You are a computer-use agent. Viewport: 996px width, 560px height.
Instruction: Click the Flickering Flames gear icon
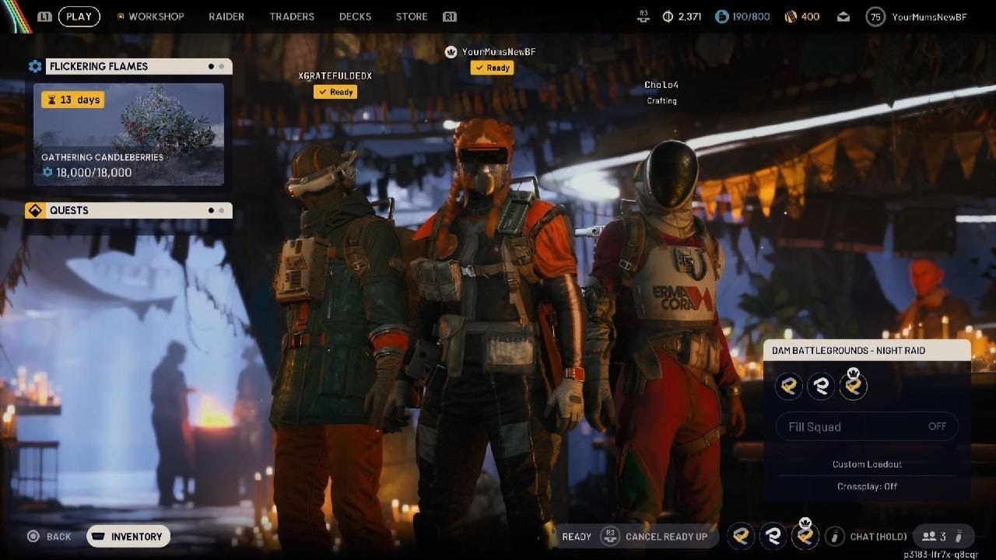(x=35, y=67)
